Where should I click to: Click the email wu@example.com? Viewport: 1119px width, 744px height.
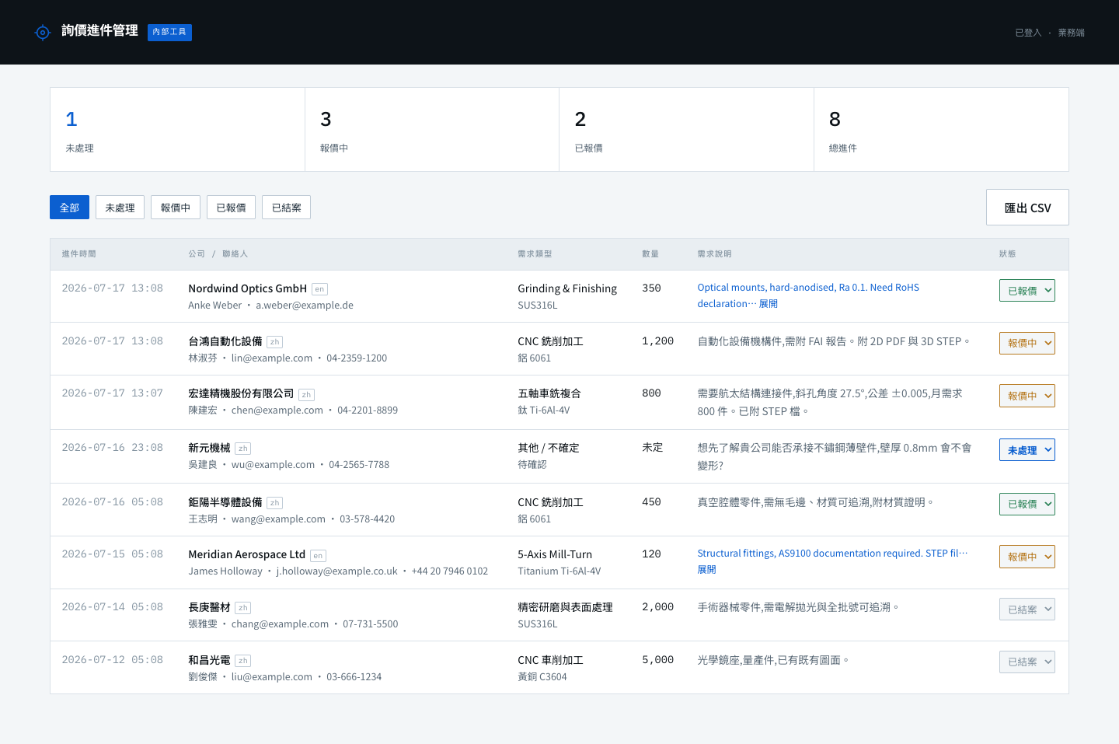pyautogui.click(x=273, y=465)
